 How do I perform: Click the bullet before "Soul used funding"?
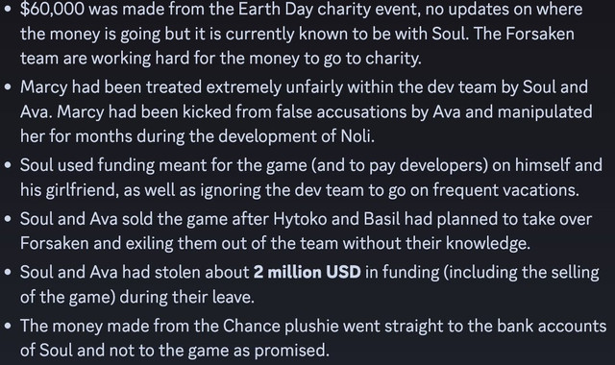(8, 165)
